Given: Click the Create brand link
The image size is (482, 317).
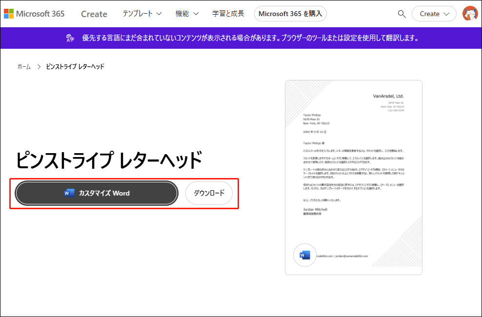Looking at the screenshot, I should coord(94,14).
